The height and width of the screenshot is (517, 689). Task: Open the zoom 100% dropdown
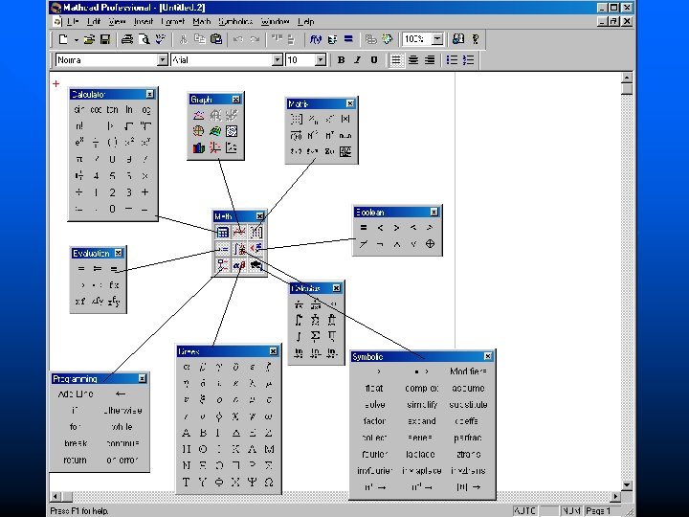(x=437, y=39)
